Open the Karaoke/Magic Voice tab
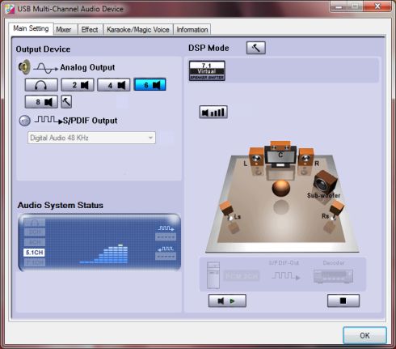 138,30
